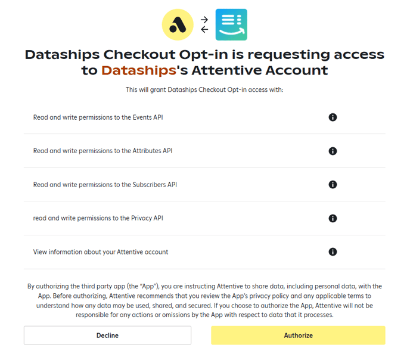The image size is (410, 354).
Task: Select the Events API permission text
Action: tap(98, 117)
